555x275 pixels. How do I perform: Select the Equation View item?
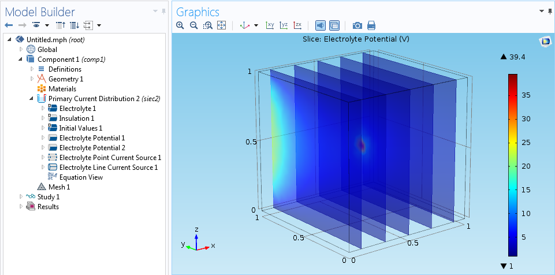(x=81, y=177)
